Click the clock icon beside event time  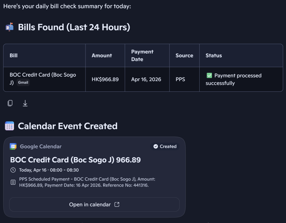(x=13, y=170)
